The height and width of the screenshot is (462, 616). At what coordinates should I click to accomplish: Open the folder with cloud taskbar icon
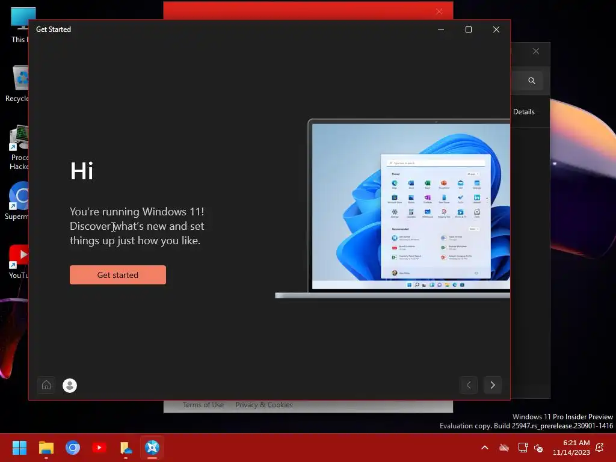click(126, 448)
